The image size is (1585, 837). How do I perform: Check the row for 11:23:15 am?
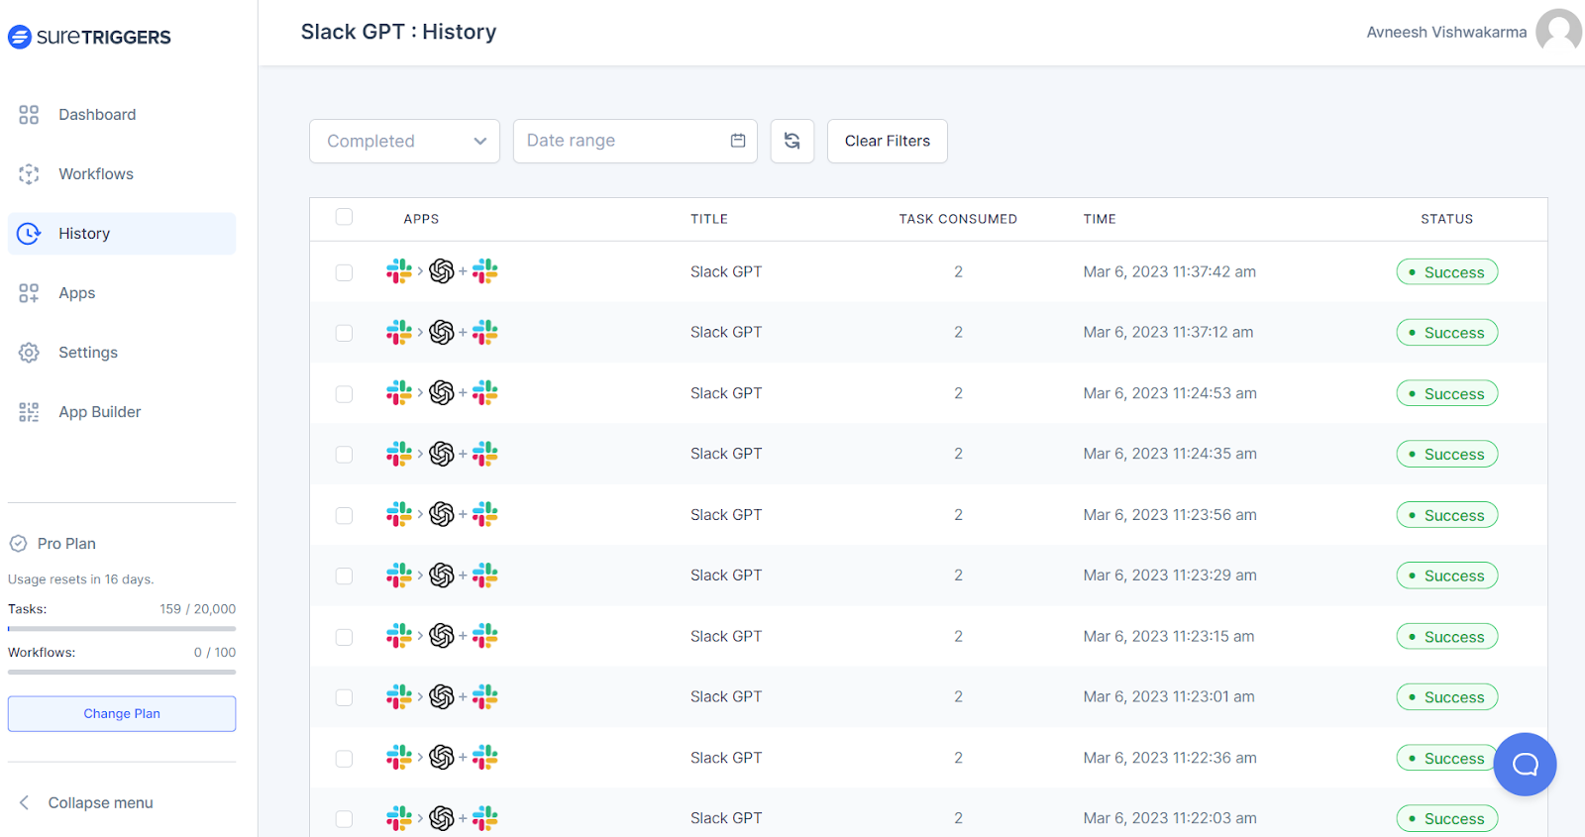(344, 637)
